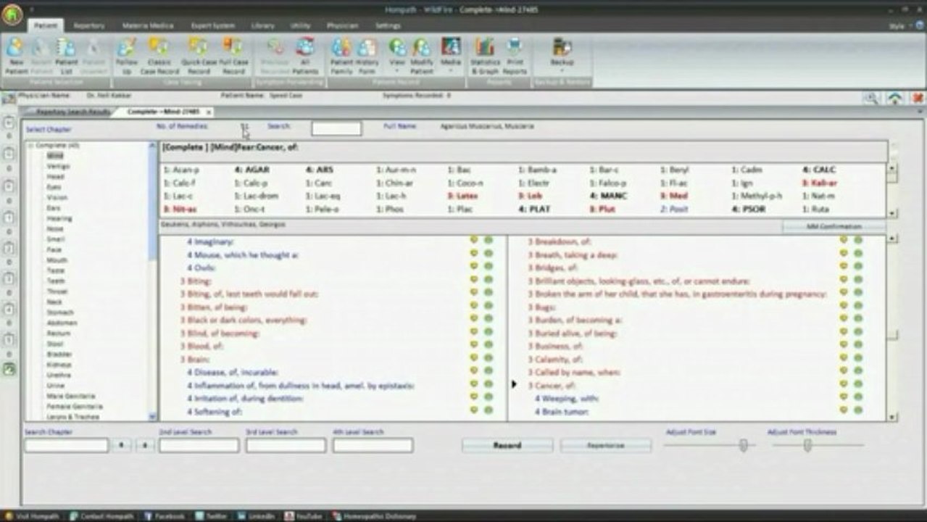Click the green marker beside 'Blood, of:'
Image resolution: width=927 pixels, height=522 pixels.
(x=489, y=346)
